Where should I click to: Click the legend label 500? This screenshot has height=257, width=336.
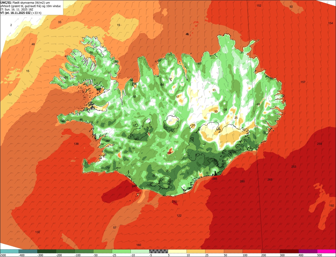pos(319,255)
